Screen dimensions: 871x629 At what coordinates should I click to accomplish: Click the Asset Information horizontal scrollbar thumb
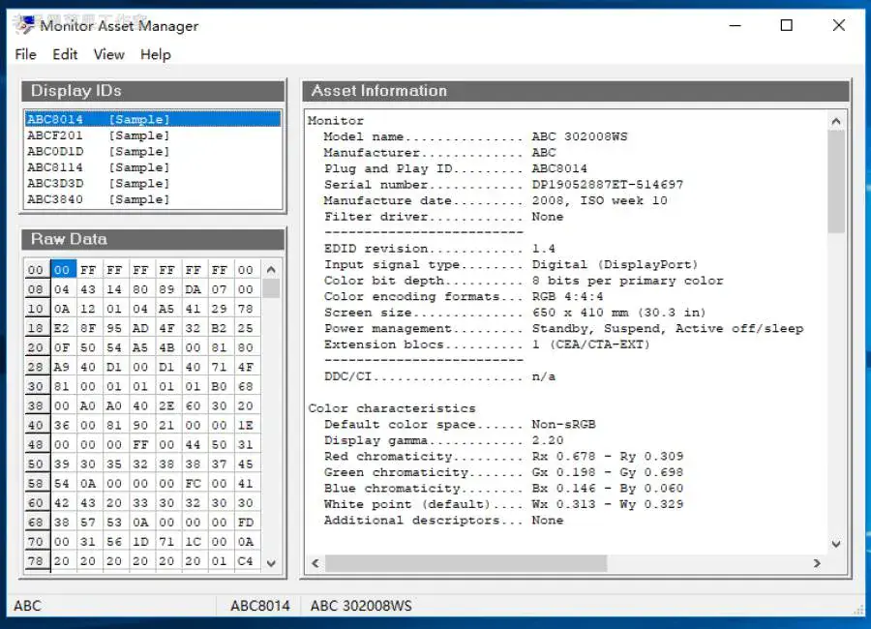click(466, 563)
